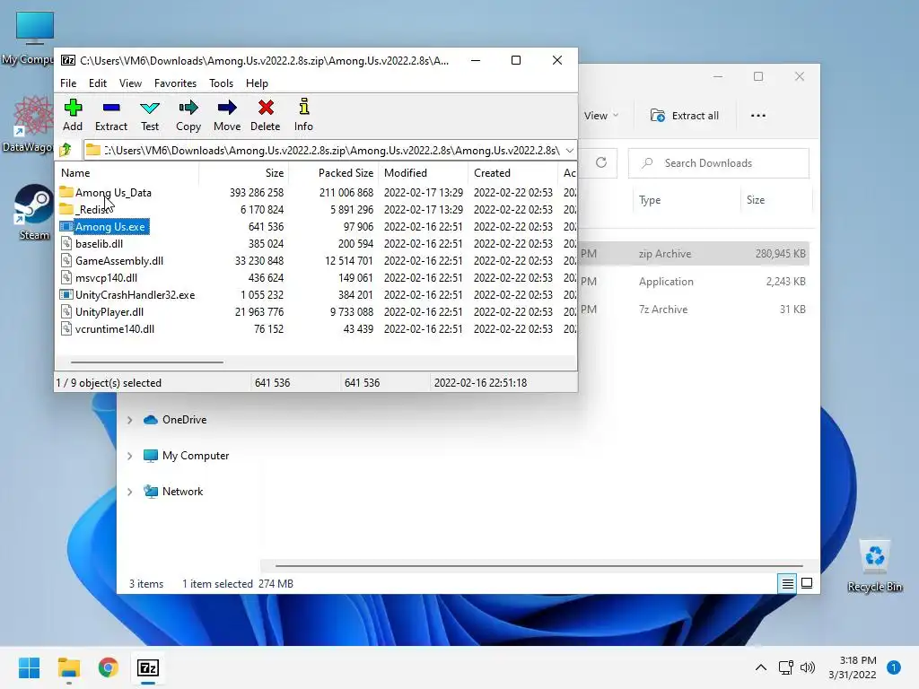Viewport: 919px width, 689px height.
Task: Open the Edit menu
Action: [x=97, y=83]
